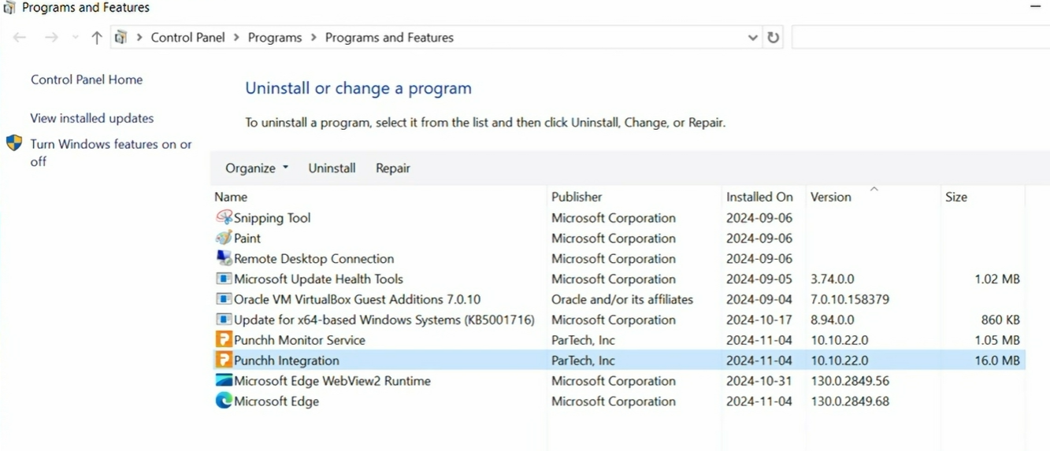Click the Punchh Monitor Service icon
Viewport: 1050px width, 451px height.
[224, 340]
